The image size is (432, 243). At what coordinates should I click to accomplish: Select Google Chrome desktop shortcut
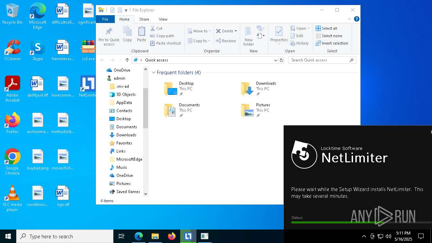coord(12,162)
